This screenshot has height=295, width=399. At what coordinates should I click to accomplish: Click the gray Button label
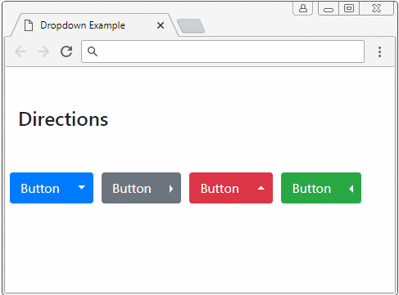tap(132, 189)
